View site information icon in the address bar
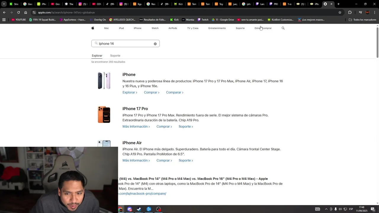 [x=34, y=12]
